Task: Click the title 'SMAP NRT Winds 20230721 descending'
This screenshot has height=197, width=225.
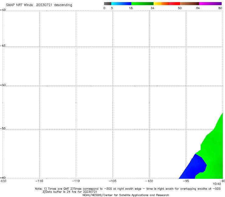Action: coord(39,5)
